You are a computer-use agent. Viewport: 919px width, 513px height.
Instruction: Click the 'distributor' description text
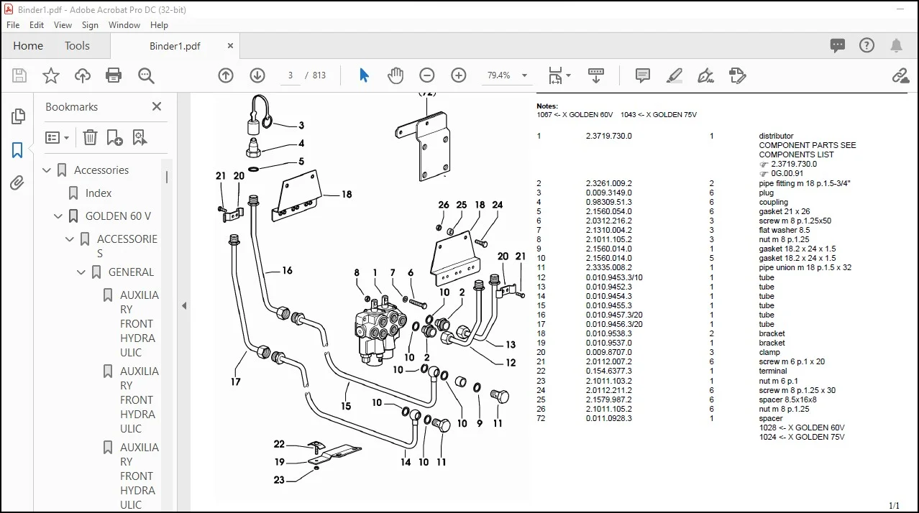pyautogui.click(x=776, y=136)
